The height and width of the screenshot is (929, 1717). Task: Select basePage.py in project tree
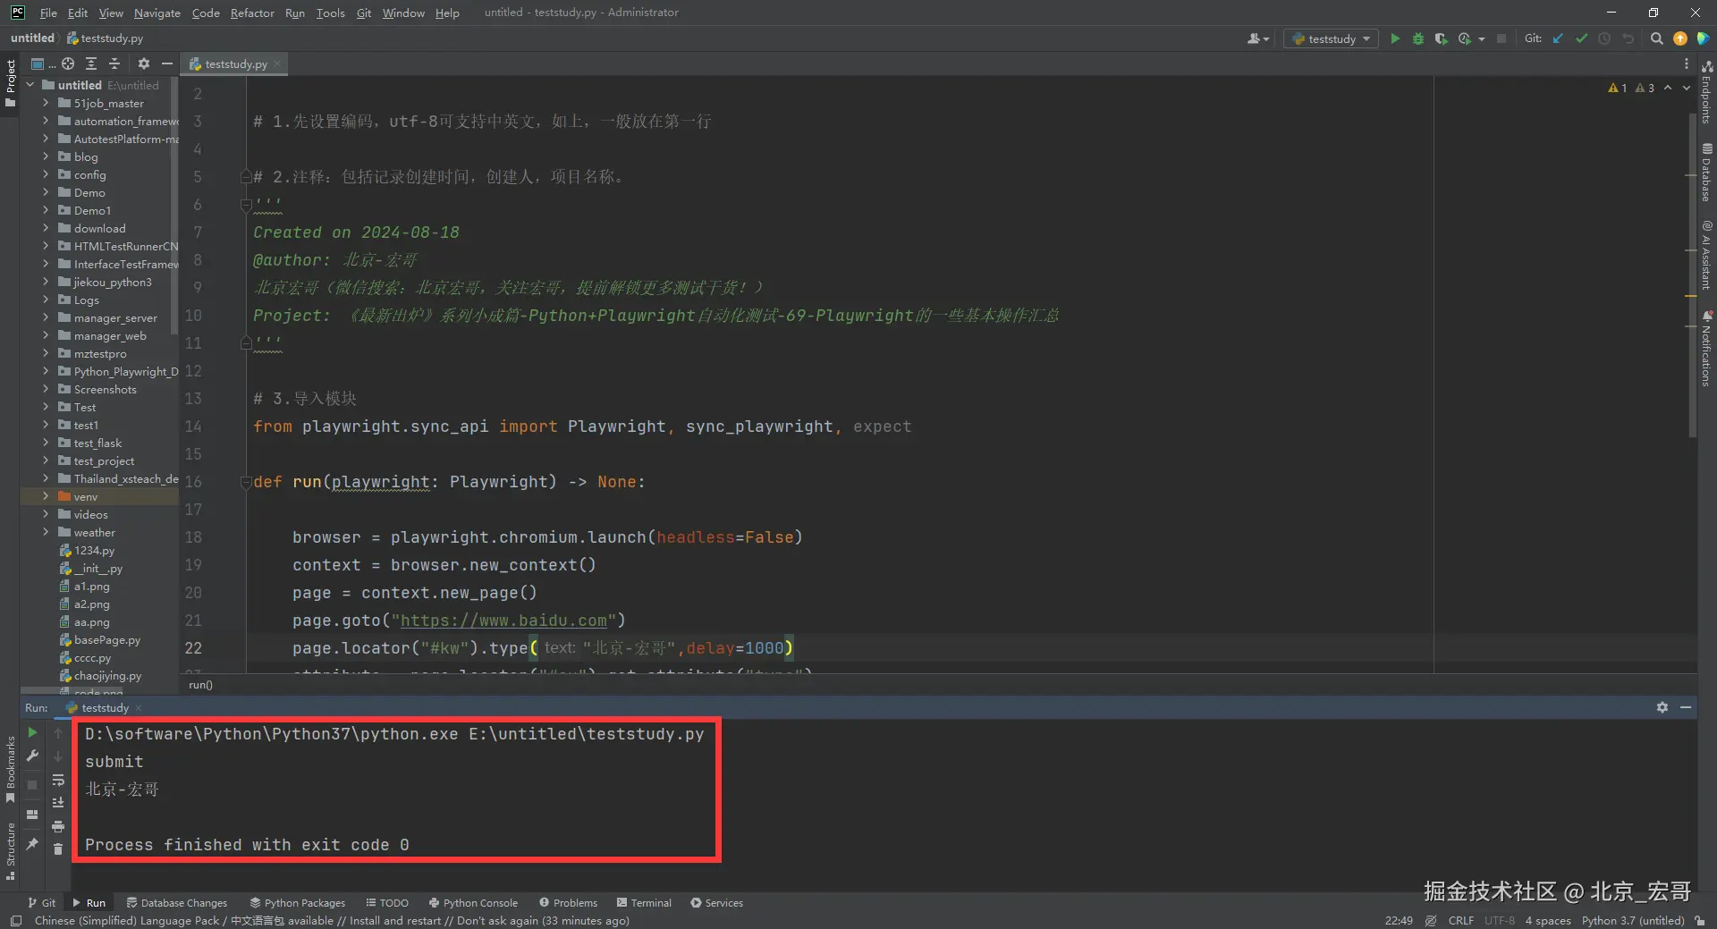pyautogui.click(x=106, y=639)
